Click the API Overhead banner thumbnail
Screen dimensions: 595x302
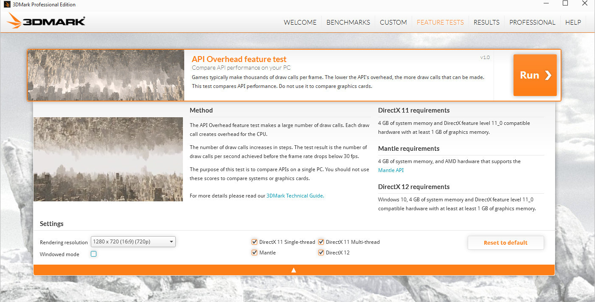[106, 75]
